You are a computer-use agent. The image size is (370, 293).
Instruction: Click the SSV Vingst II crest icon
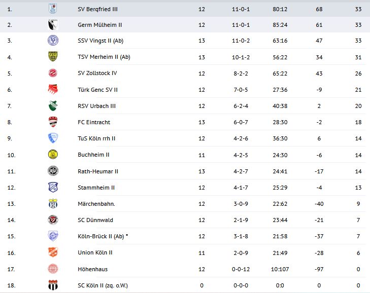[53, 41]
